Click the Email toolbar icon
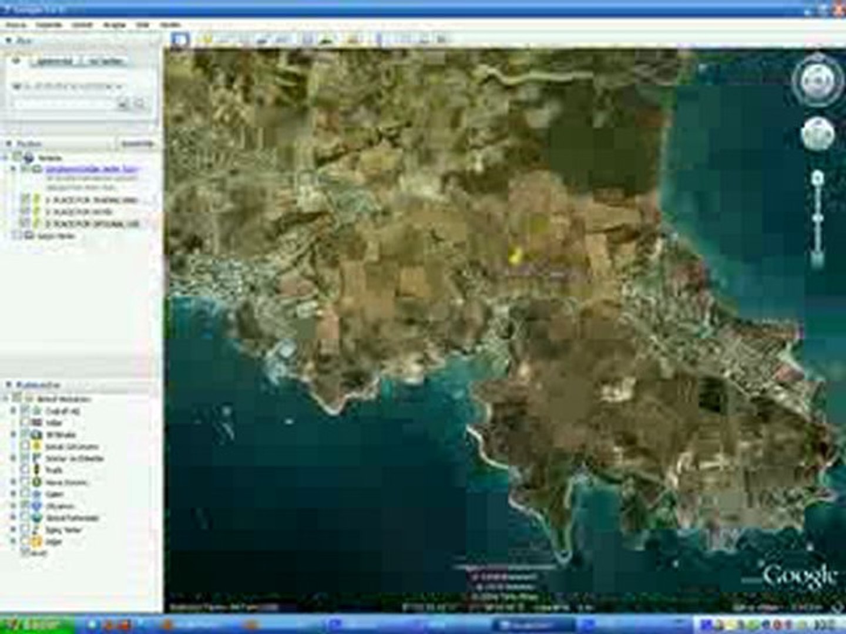The height and width of the screenshot is (634, 846). pos(405,40)
